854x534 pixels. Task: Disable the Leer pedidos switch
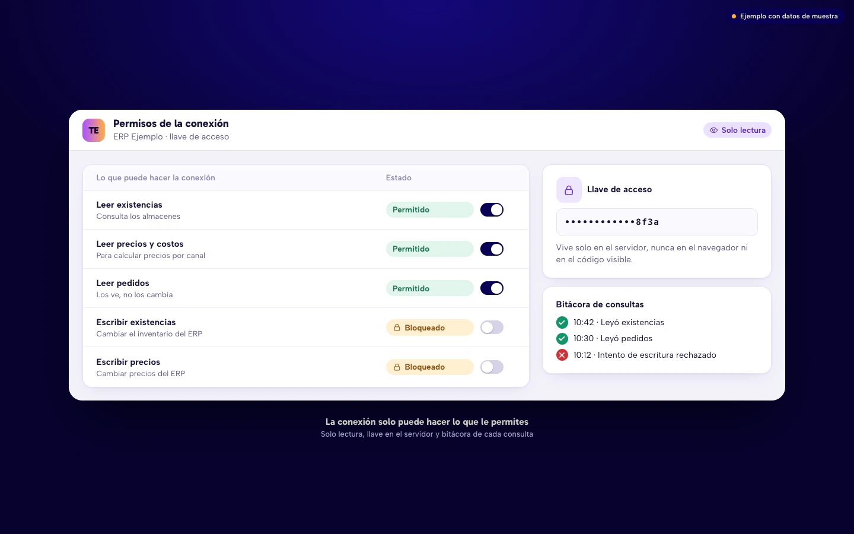(492, 288)
